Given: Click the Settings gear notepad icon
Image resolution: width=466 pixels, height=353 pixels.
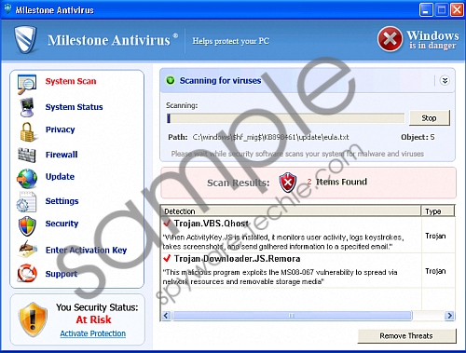Looking at the screenshot, I should click(x=26, y=202).
